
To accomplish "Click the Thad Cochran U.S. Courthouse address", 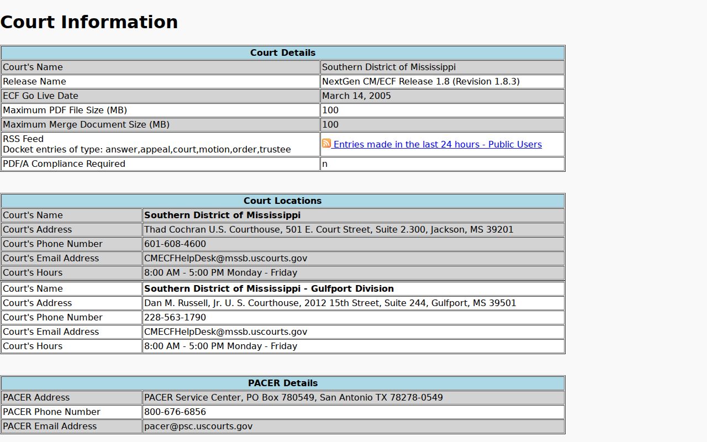I will click(329, 229).
